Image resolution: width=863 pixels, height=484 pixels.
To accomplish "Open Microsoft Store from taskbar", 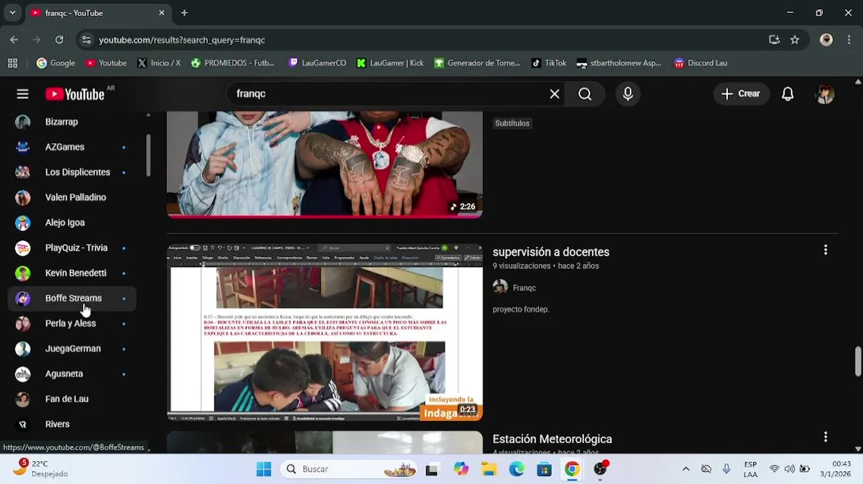I will pyautogui.click(x=544, y=469).
